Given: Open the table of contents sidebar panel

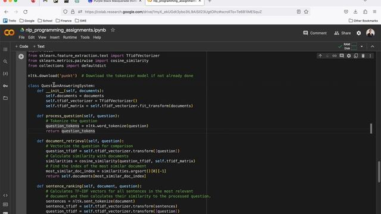Looking at the screenshot, I should pyautogui.click(x=5, y=49).
